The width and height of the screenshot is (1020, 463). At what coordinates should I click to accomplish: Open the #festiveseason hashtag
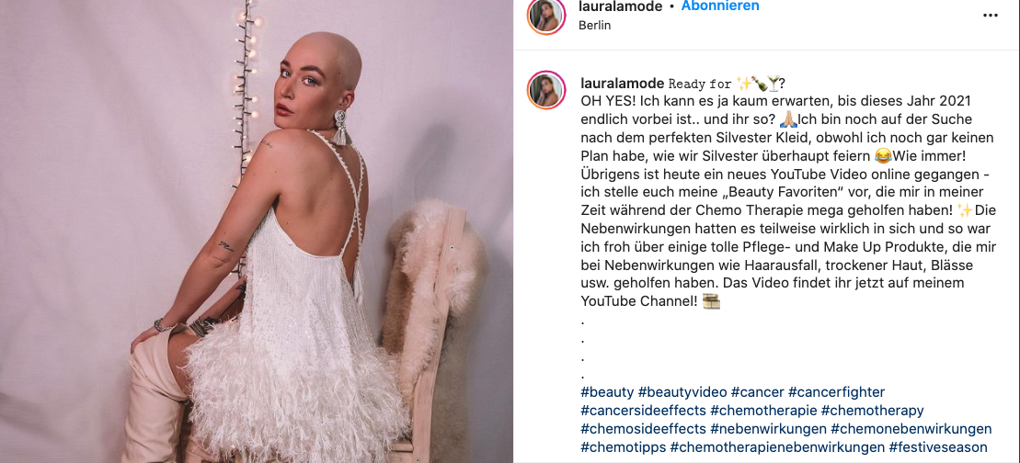pyautogui.click(x=939, y=447)
